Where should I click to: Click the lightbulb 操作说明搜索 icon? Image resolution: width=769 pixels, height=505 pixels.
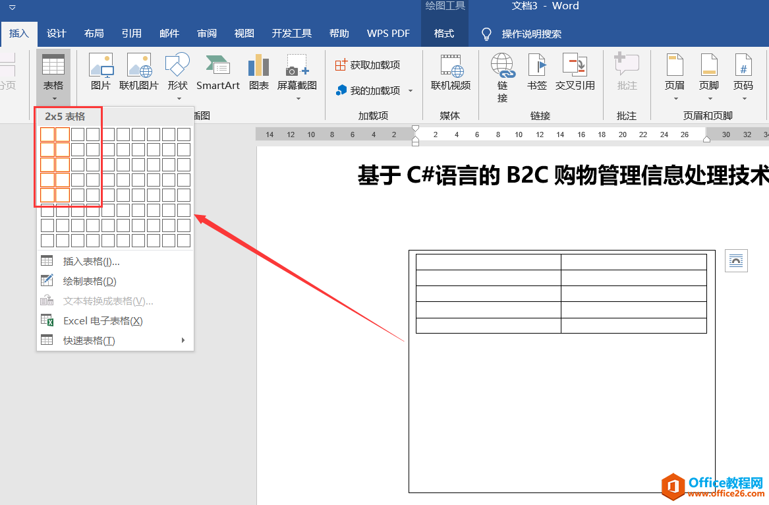[486, 34]
